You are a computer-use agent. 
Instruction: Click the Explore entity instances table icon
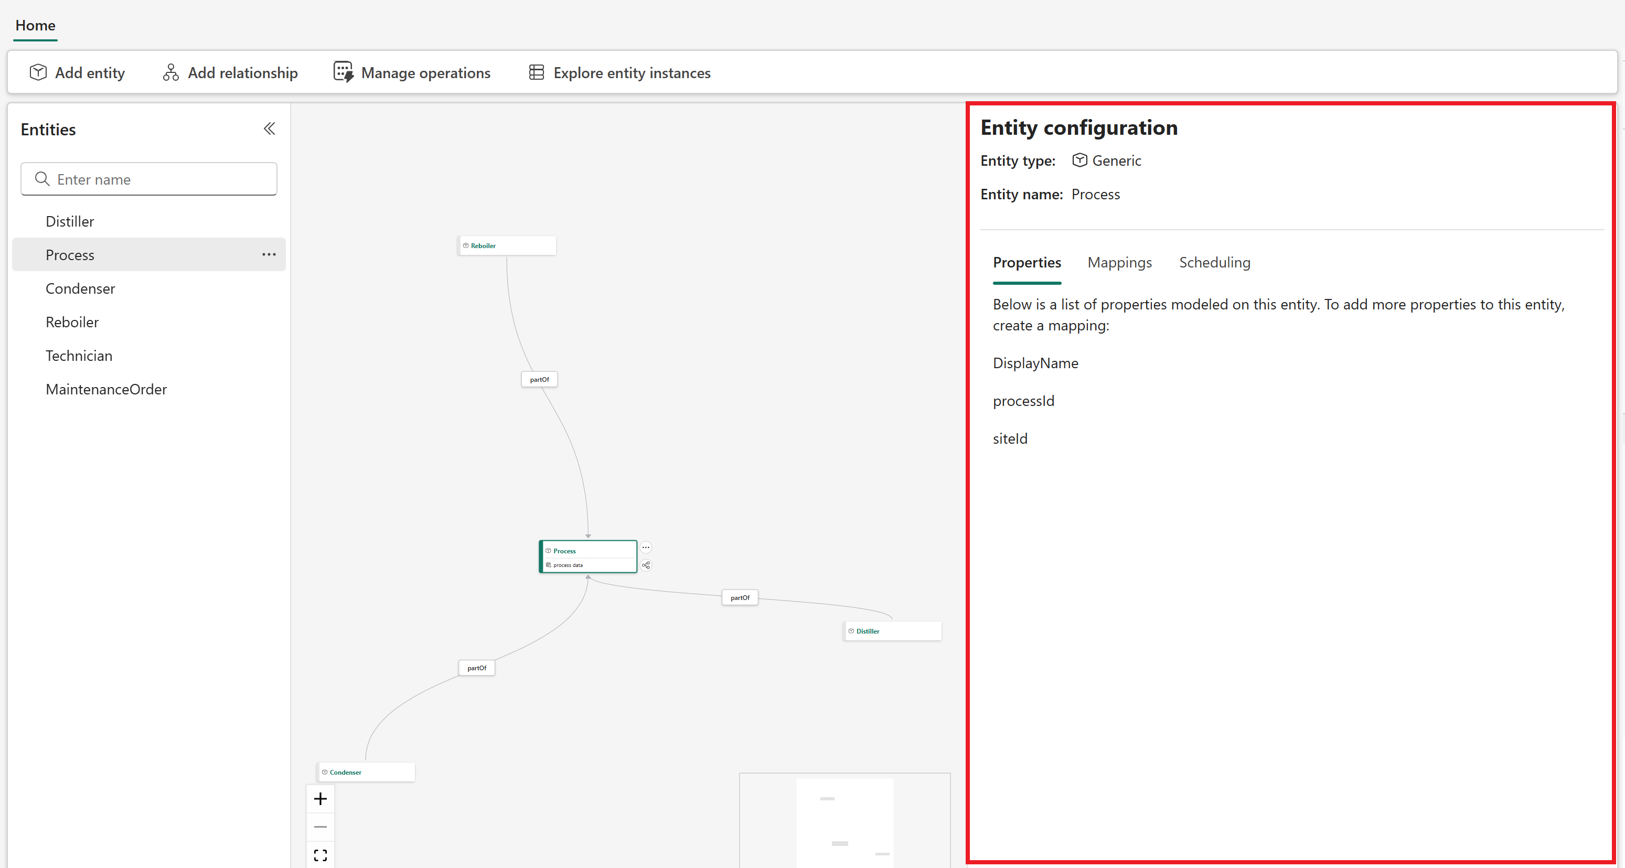[x=537, y=72]
